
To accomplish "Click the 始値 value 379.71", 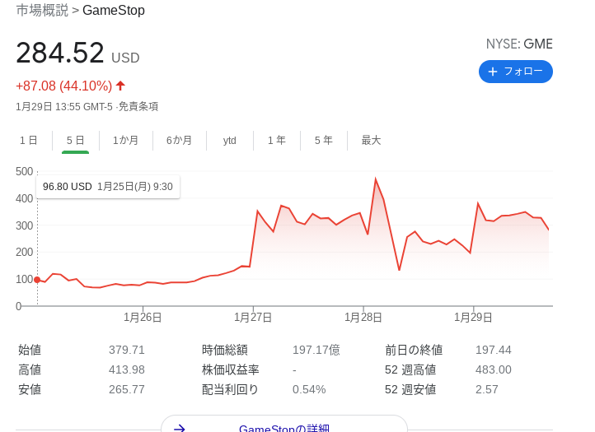I will 127,350.
